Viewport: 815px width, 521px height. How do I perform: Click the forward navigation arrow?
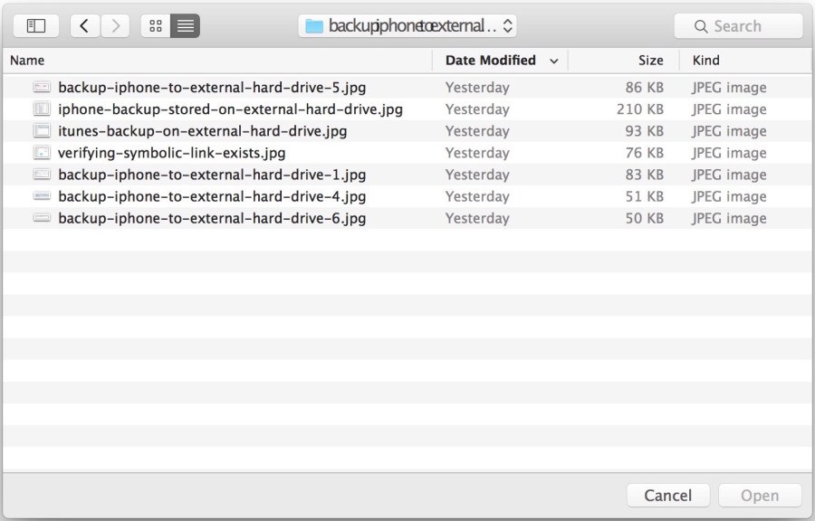click(115, 25)
